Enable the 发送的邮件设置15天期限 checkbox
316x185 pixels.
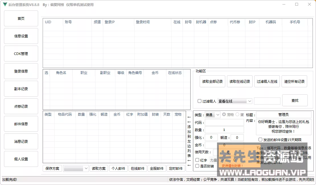[x=261, y=139]
